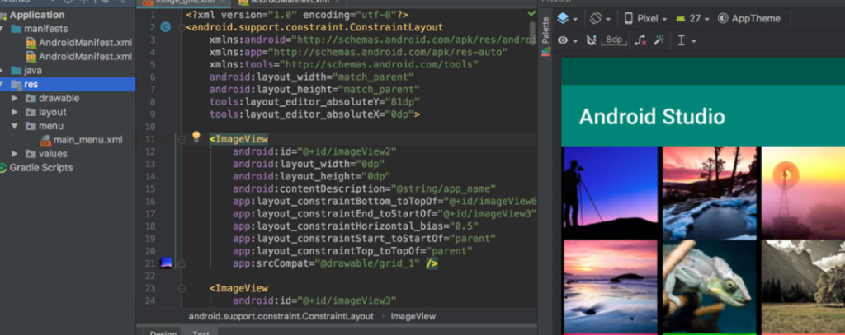Click the photographer silhouette image in preview
This screenshot has width=845, height=335.
[610, 193]
